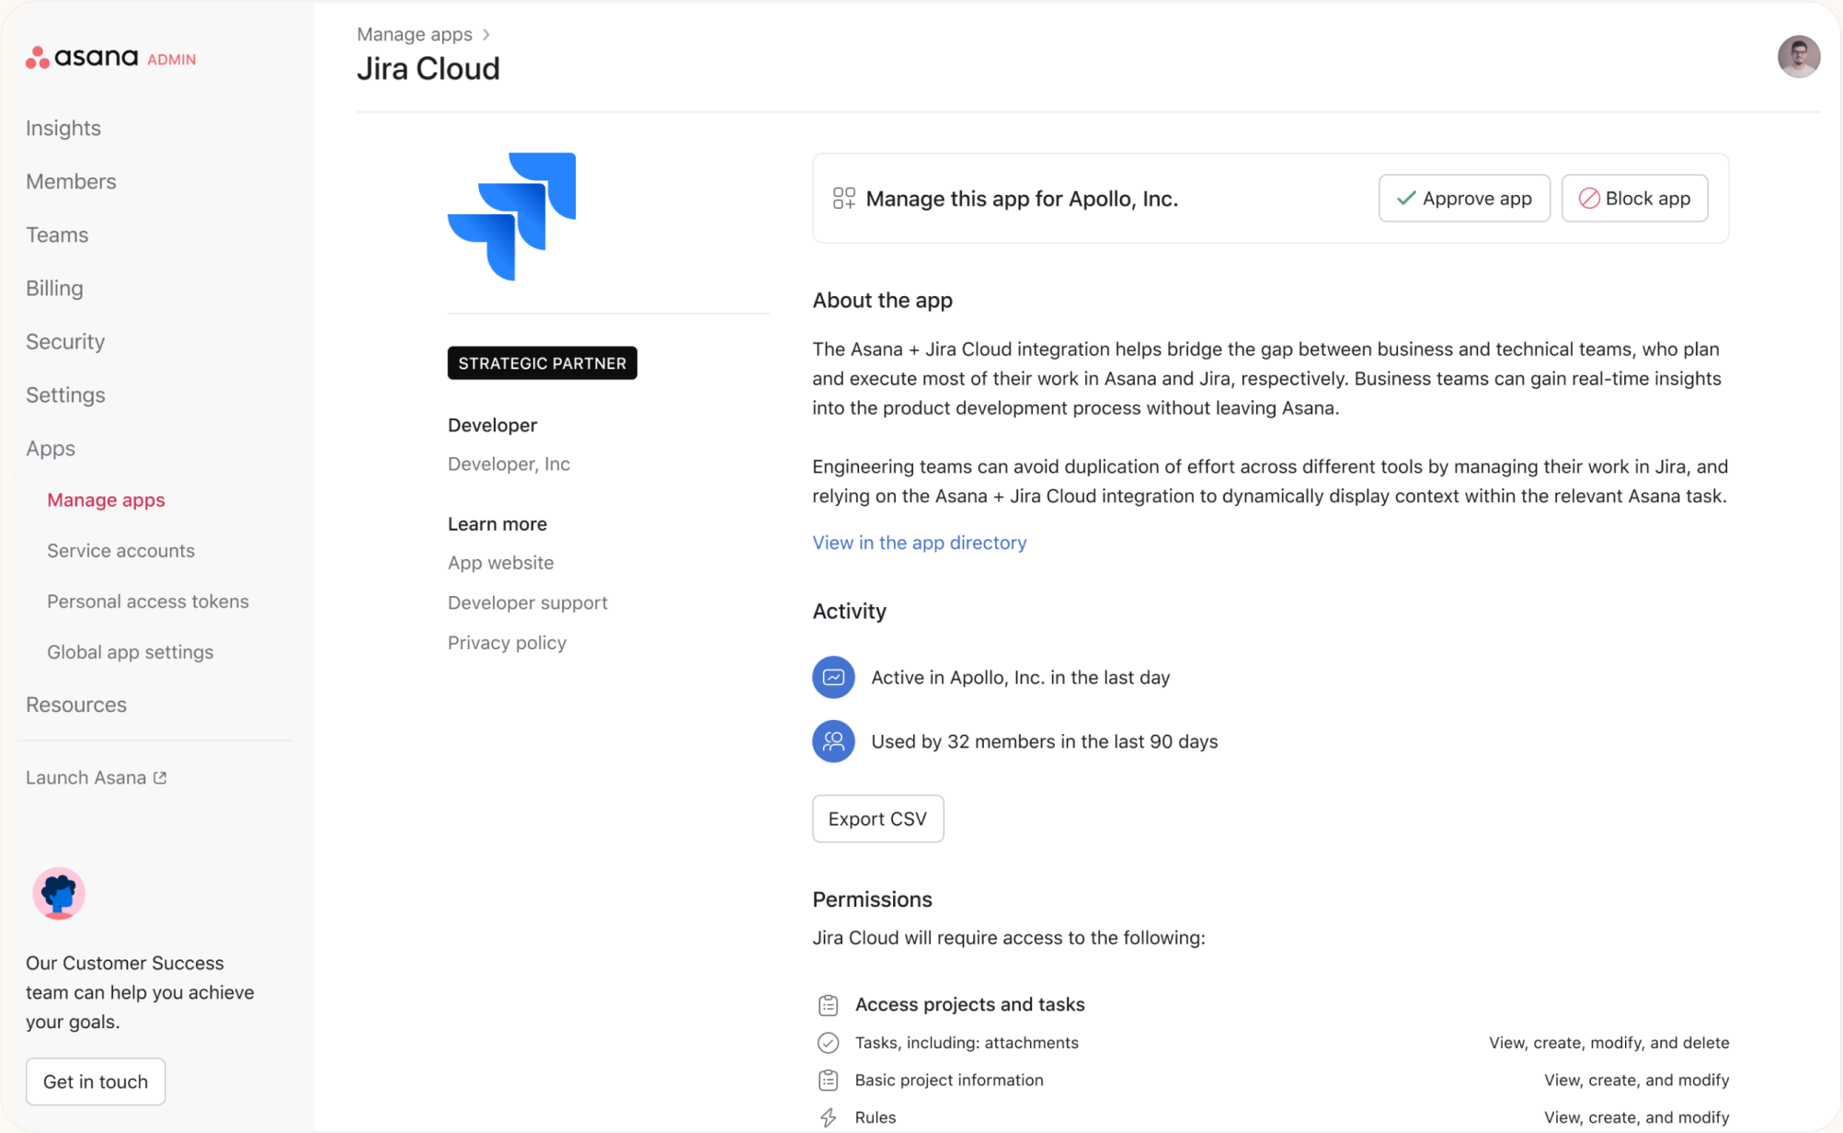The image size is (1843, 1133).
Task: Block the Jira Cloud app
Action: click(1634, 199)
